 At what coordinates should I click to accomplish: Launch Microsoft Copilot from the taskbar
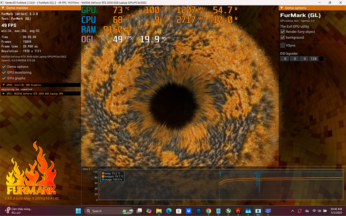point(149,211)
